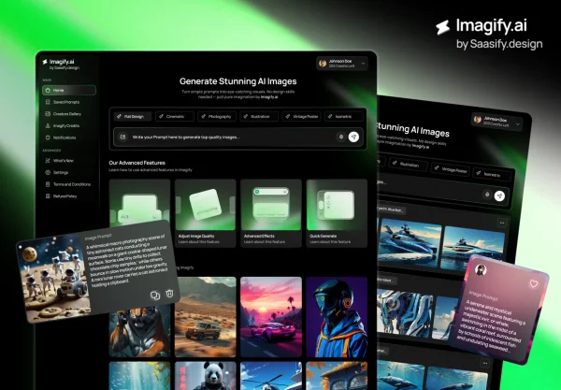This screenshot has width=561, height=390.
Task: Click the image upload icon in prompt box
Action: click(x=122, y=137)
